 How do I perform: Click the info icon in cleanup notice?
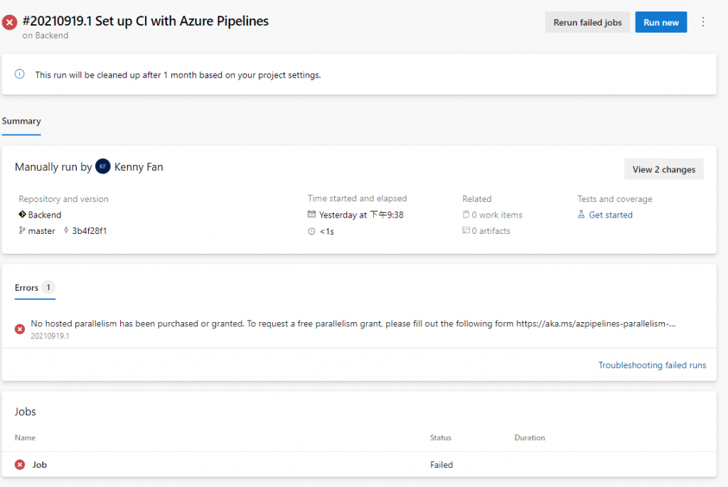[x=20, y=74]
